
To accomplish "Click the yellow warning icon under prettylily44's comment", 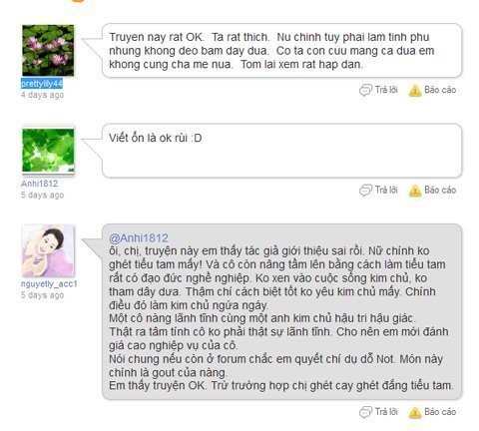I will point(415,91).
